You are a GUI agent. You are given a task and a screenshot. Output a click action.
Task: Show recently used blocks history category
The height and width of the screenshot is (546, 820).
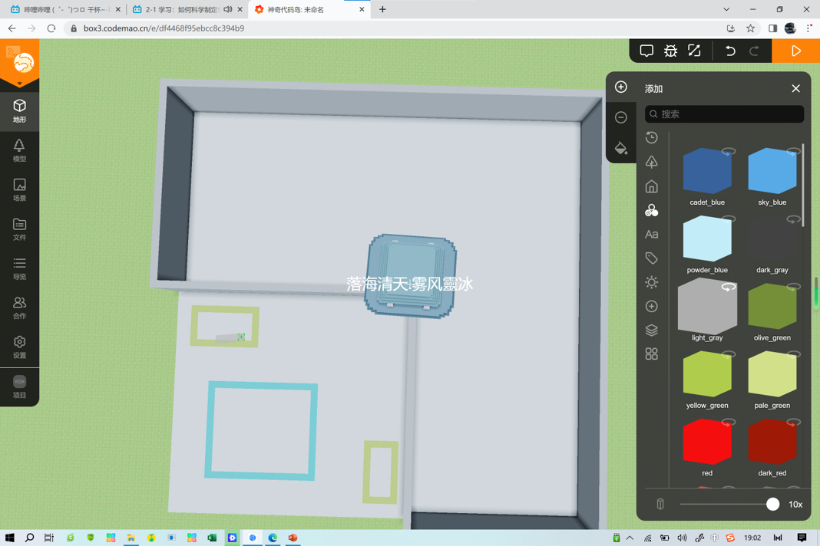coord(652,138)
